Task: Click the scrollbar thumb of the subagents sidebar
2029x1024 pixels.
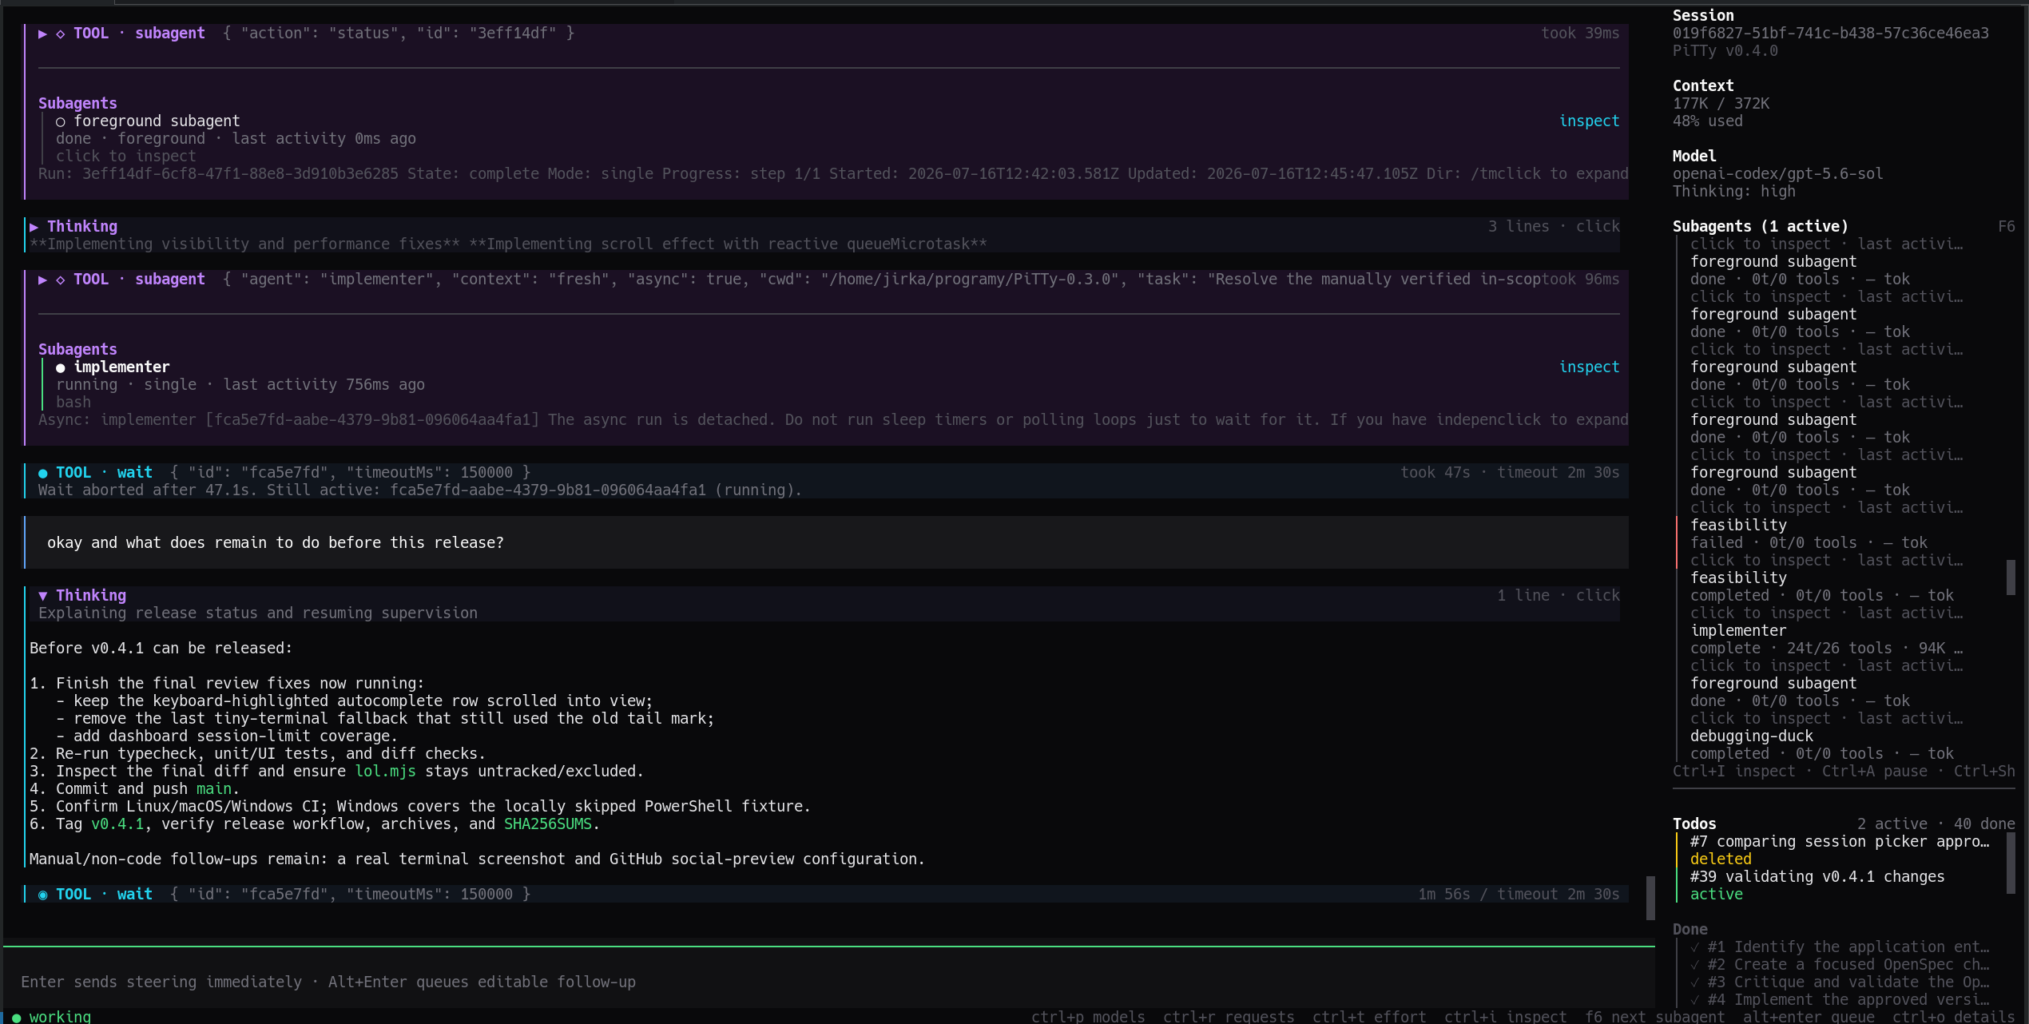Action: click(x=2011, y=577)
